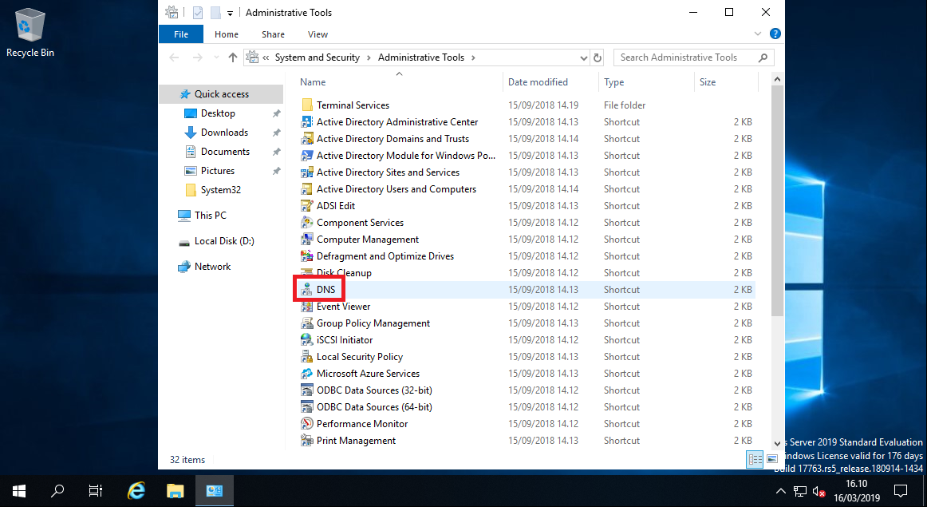
Task: Open the Quick Access Toolbar customization dropdown
Action: point(229,12)
